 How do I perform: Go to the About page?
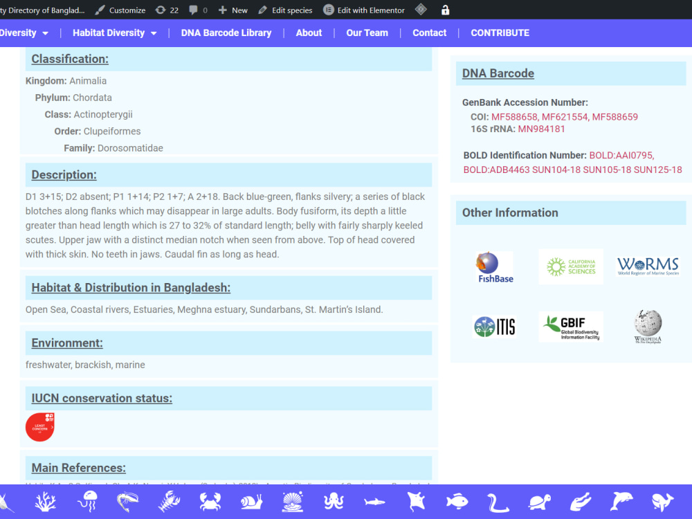pyautogui.click(x=309, y=33)
